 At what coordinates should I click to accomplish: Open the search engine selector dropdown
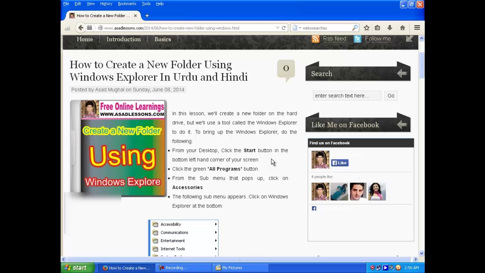click(x=297, y=28)
